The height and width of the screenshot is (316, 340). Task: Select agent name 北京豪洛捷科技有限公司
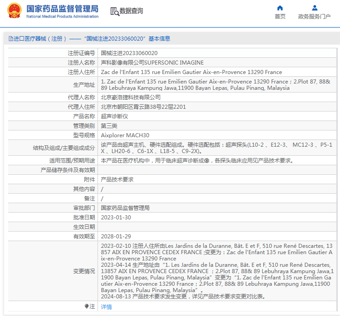point(131,98)
